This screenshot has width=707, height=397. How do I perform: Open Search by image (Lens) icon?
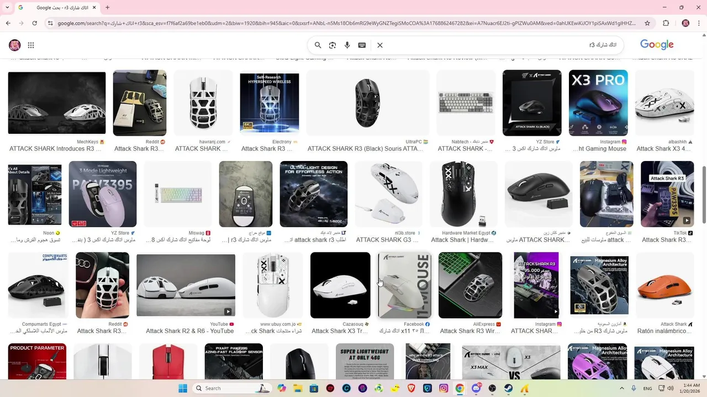(x=333, y=45)
